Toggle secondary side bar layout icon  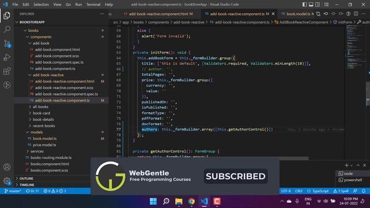pos(317,5)
